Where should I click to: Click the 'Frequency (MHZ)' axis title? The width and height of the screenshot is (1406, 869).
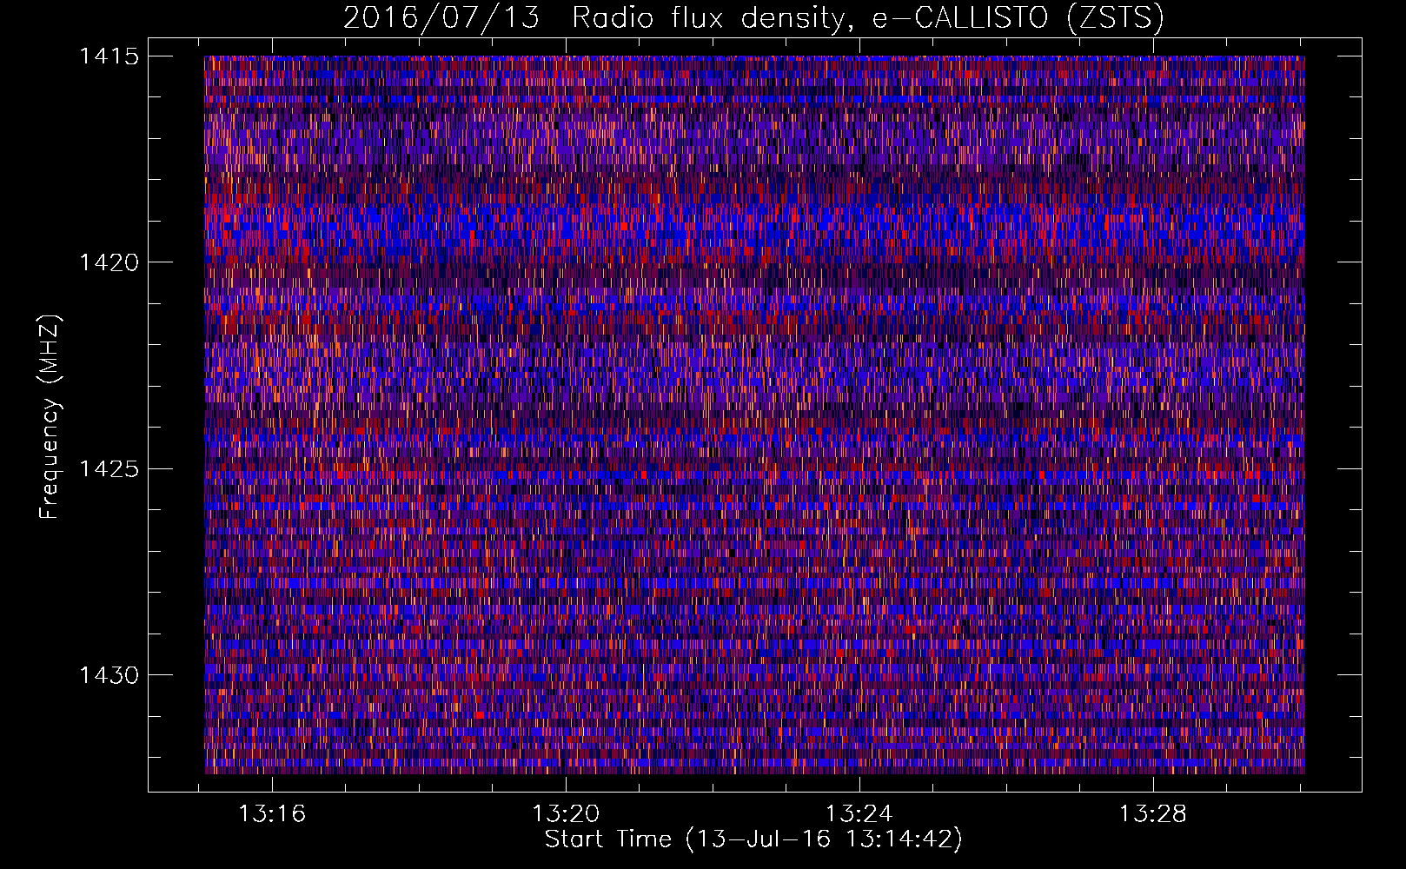(x=50, y=417)
